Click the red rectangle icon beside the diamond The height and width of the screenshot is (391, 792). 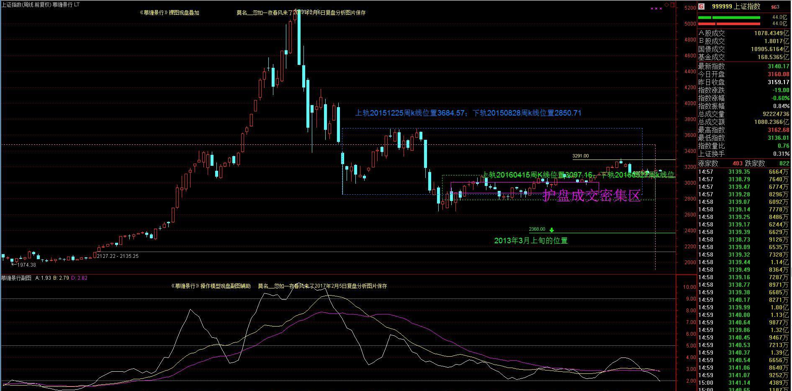click(x=673, y=5)
